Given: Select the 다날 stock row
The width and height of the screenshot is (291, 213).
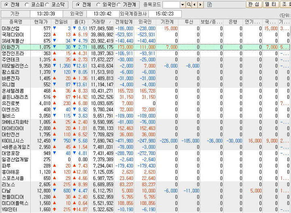Looking at the screenshot, I should click(145, 190).
